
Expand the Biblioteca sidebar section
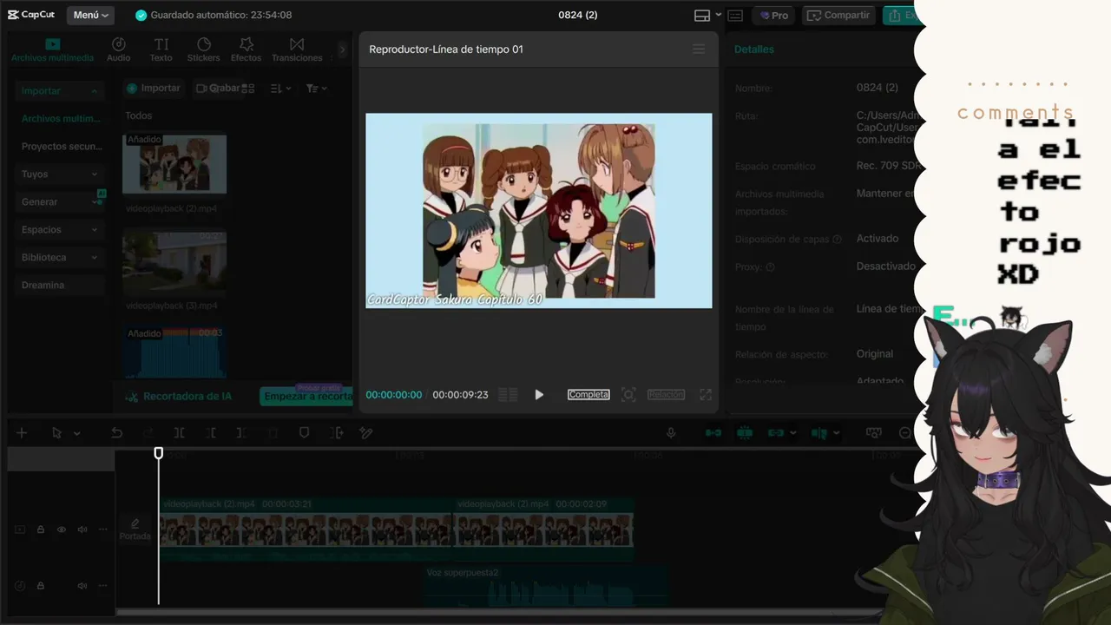[x=60, y=257]
